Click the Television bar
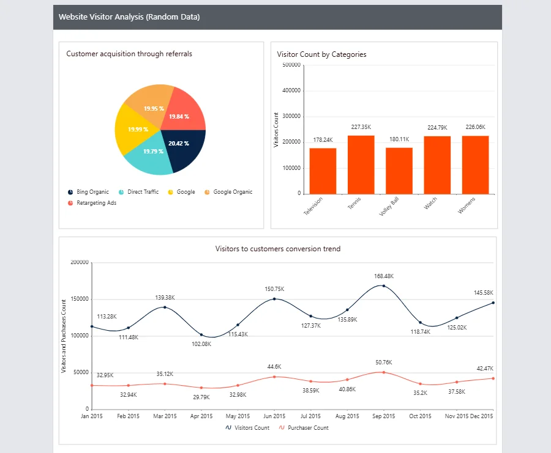This screenshot has height=453, width=551. pos(323,171)
